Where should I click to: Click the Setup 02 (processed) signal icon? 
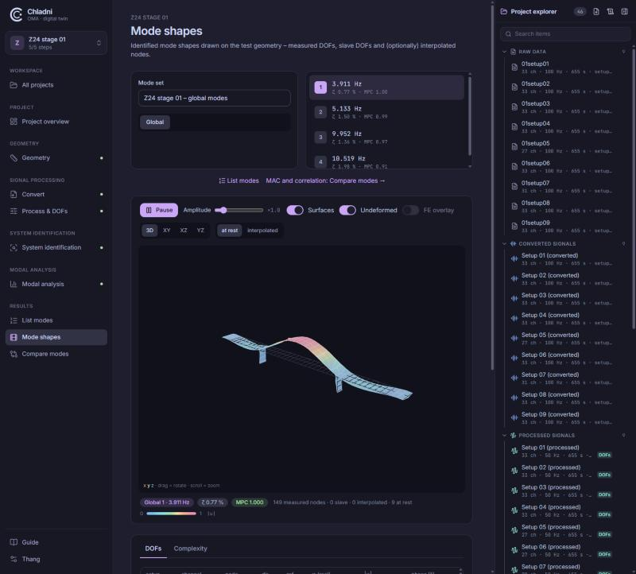coord(514,471)
